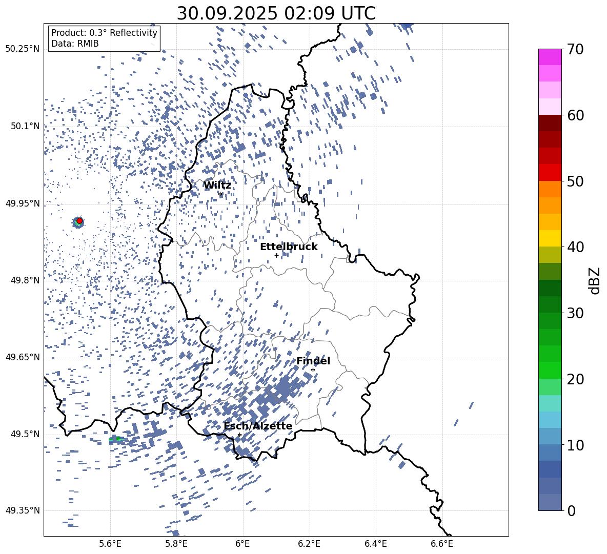
Task: Click the Ettelbruck station cross marker
Action: point(276,255)
